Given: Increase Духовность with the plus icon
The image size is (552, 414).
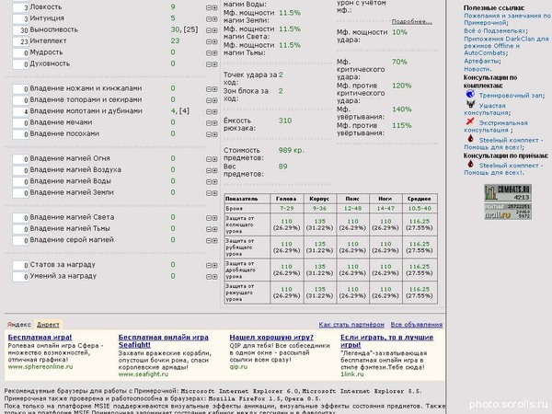Looking at the screenshot, I should coord(214,64).
